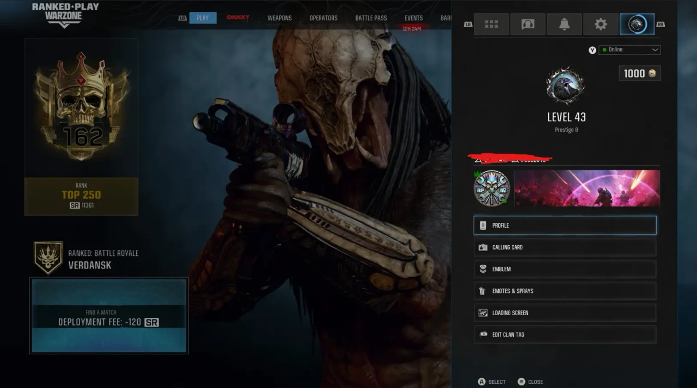The image size is (697, 388).
Task: Click the A button Select icon
Action: tap(481, 381)
